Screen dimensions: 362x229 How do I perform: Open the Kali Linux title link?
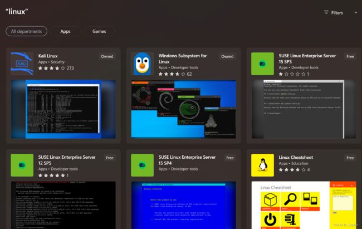(48, 56)
